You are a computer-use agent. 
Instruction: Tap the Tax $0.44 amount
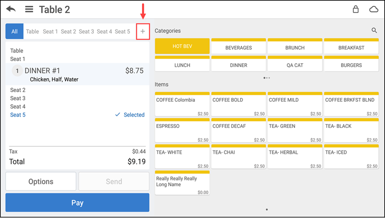(139, 151)
